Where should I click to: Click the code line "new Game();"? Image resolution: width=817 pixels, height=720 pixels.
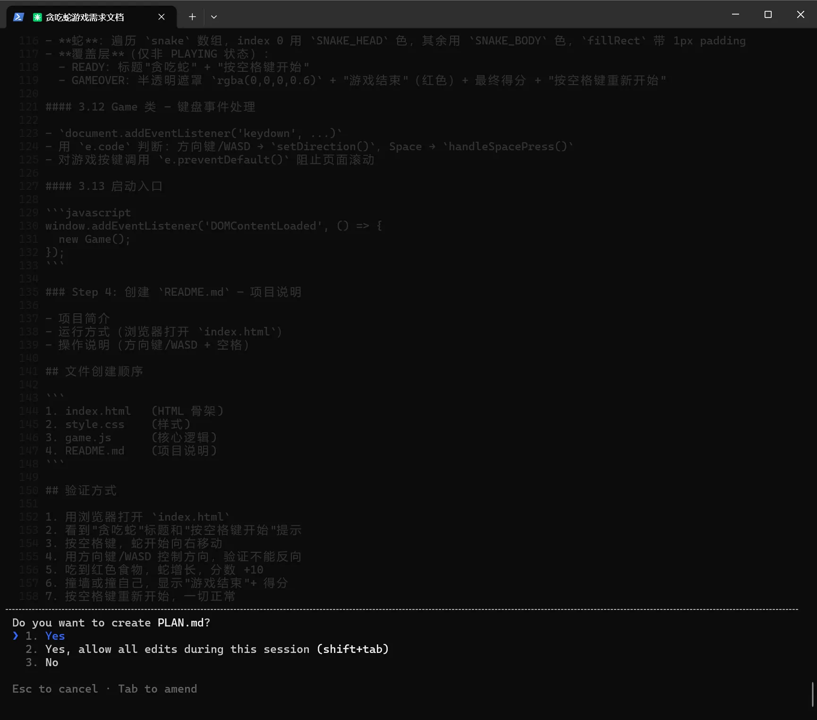pyautogui.click(x=94, y=239)
